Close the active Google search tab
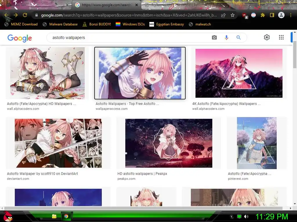This screenshot has height=222, width=297. 137,5
